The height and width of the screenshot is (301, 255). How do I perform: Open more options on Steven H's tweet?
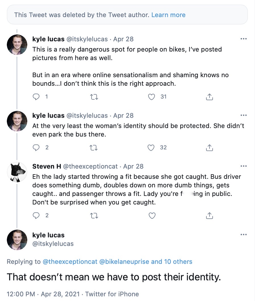[244, 166]
